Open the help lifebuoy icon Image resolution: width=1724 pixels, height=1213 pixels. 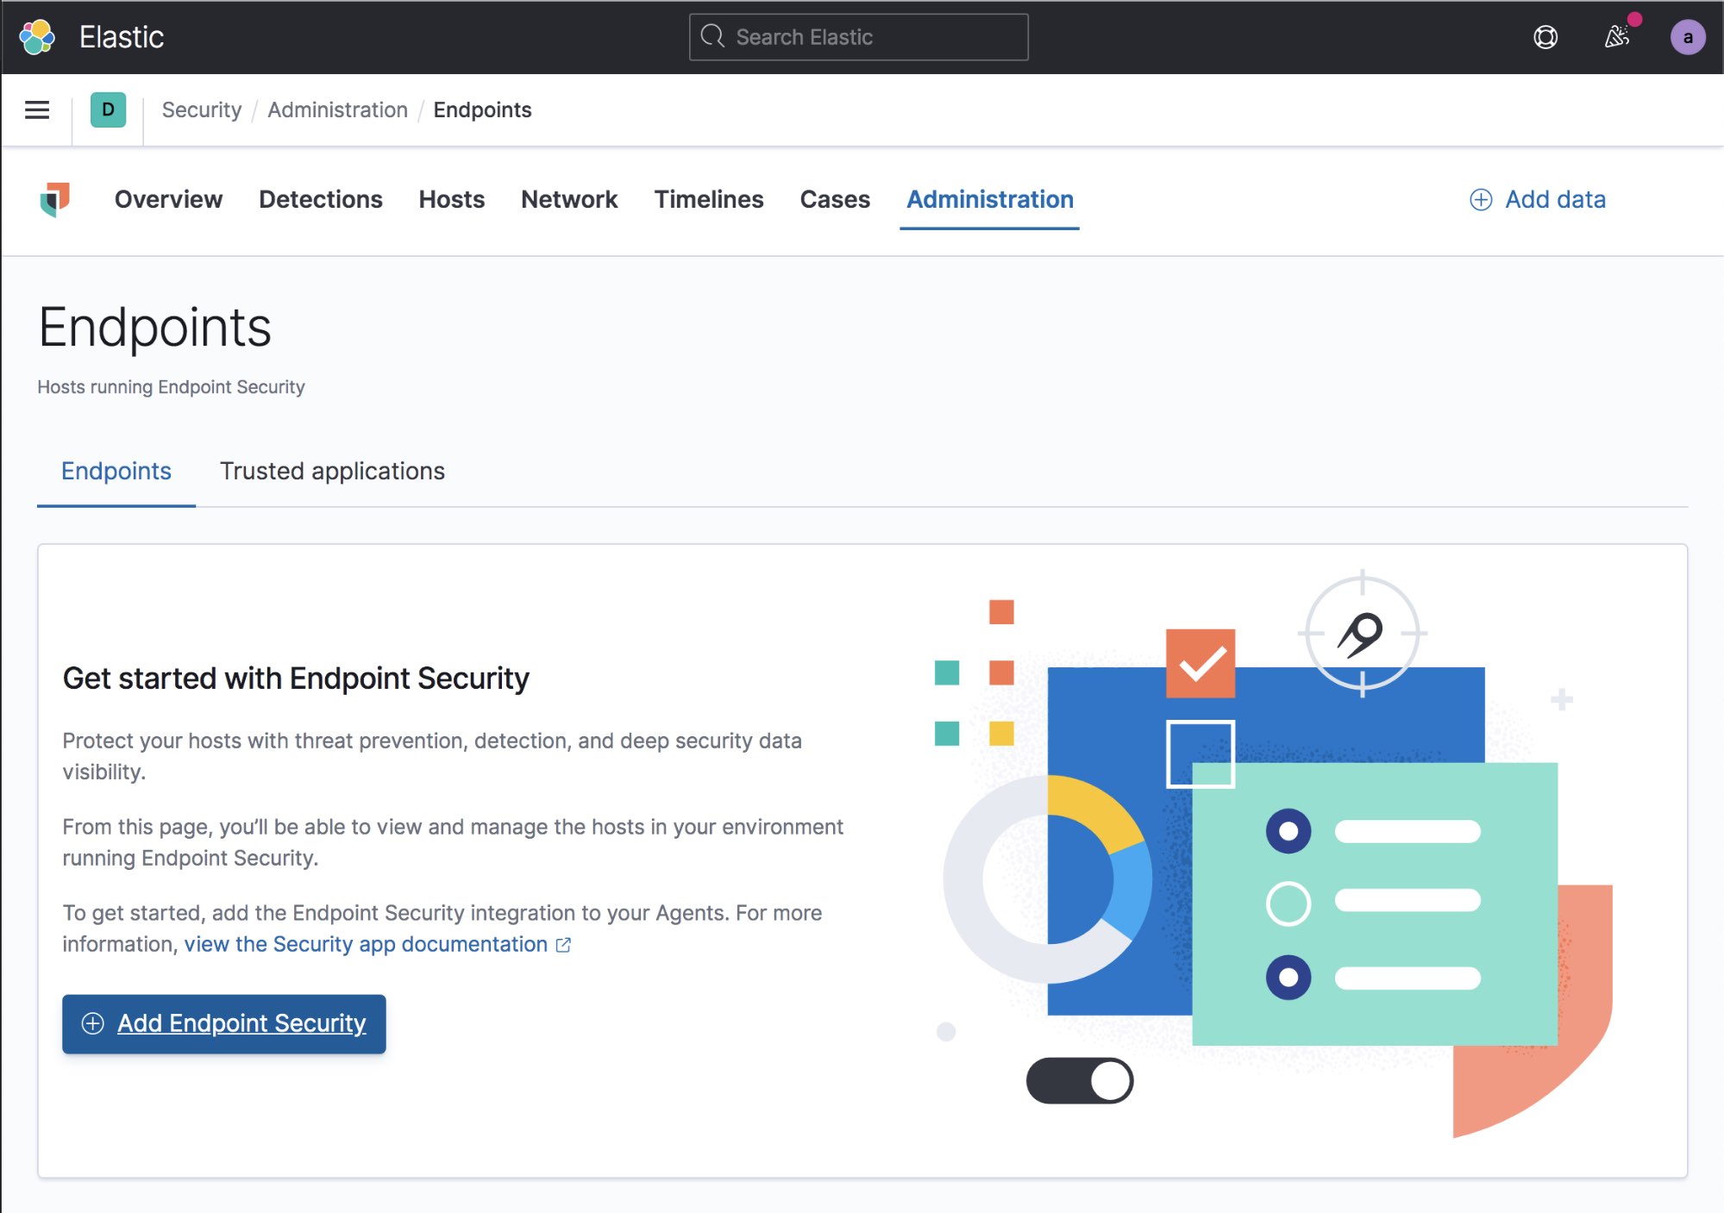(x=1545, y=37)
